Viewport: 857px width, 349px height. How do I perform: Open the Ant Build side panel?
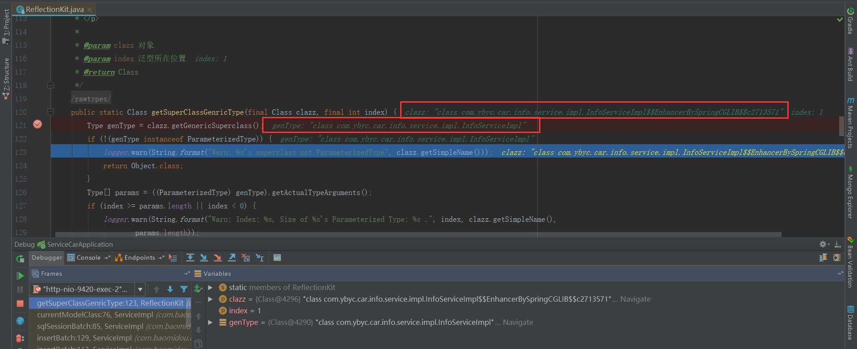pyautogui.click(x=850, y=64)
